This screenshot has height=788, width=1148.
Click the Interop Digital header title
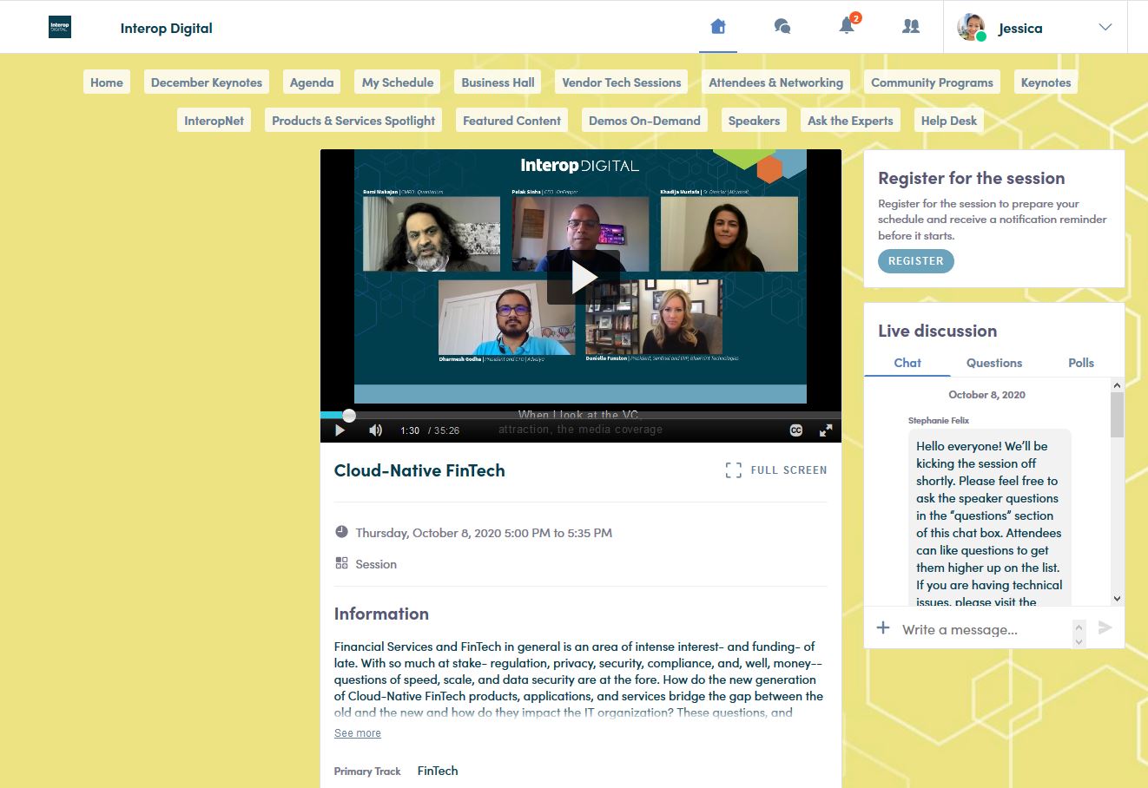pos(167,28)
